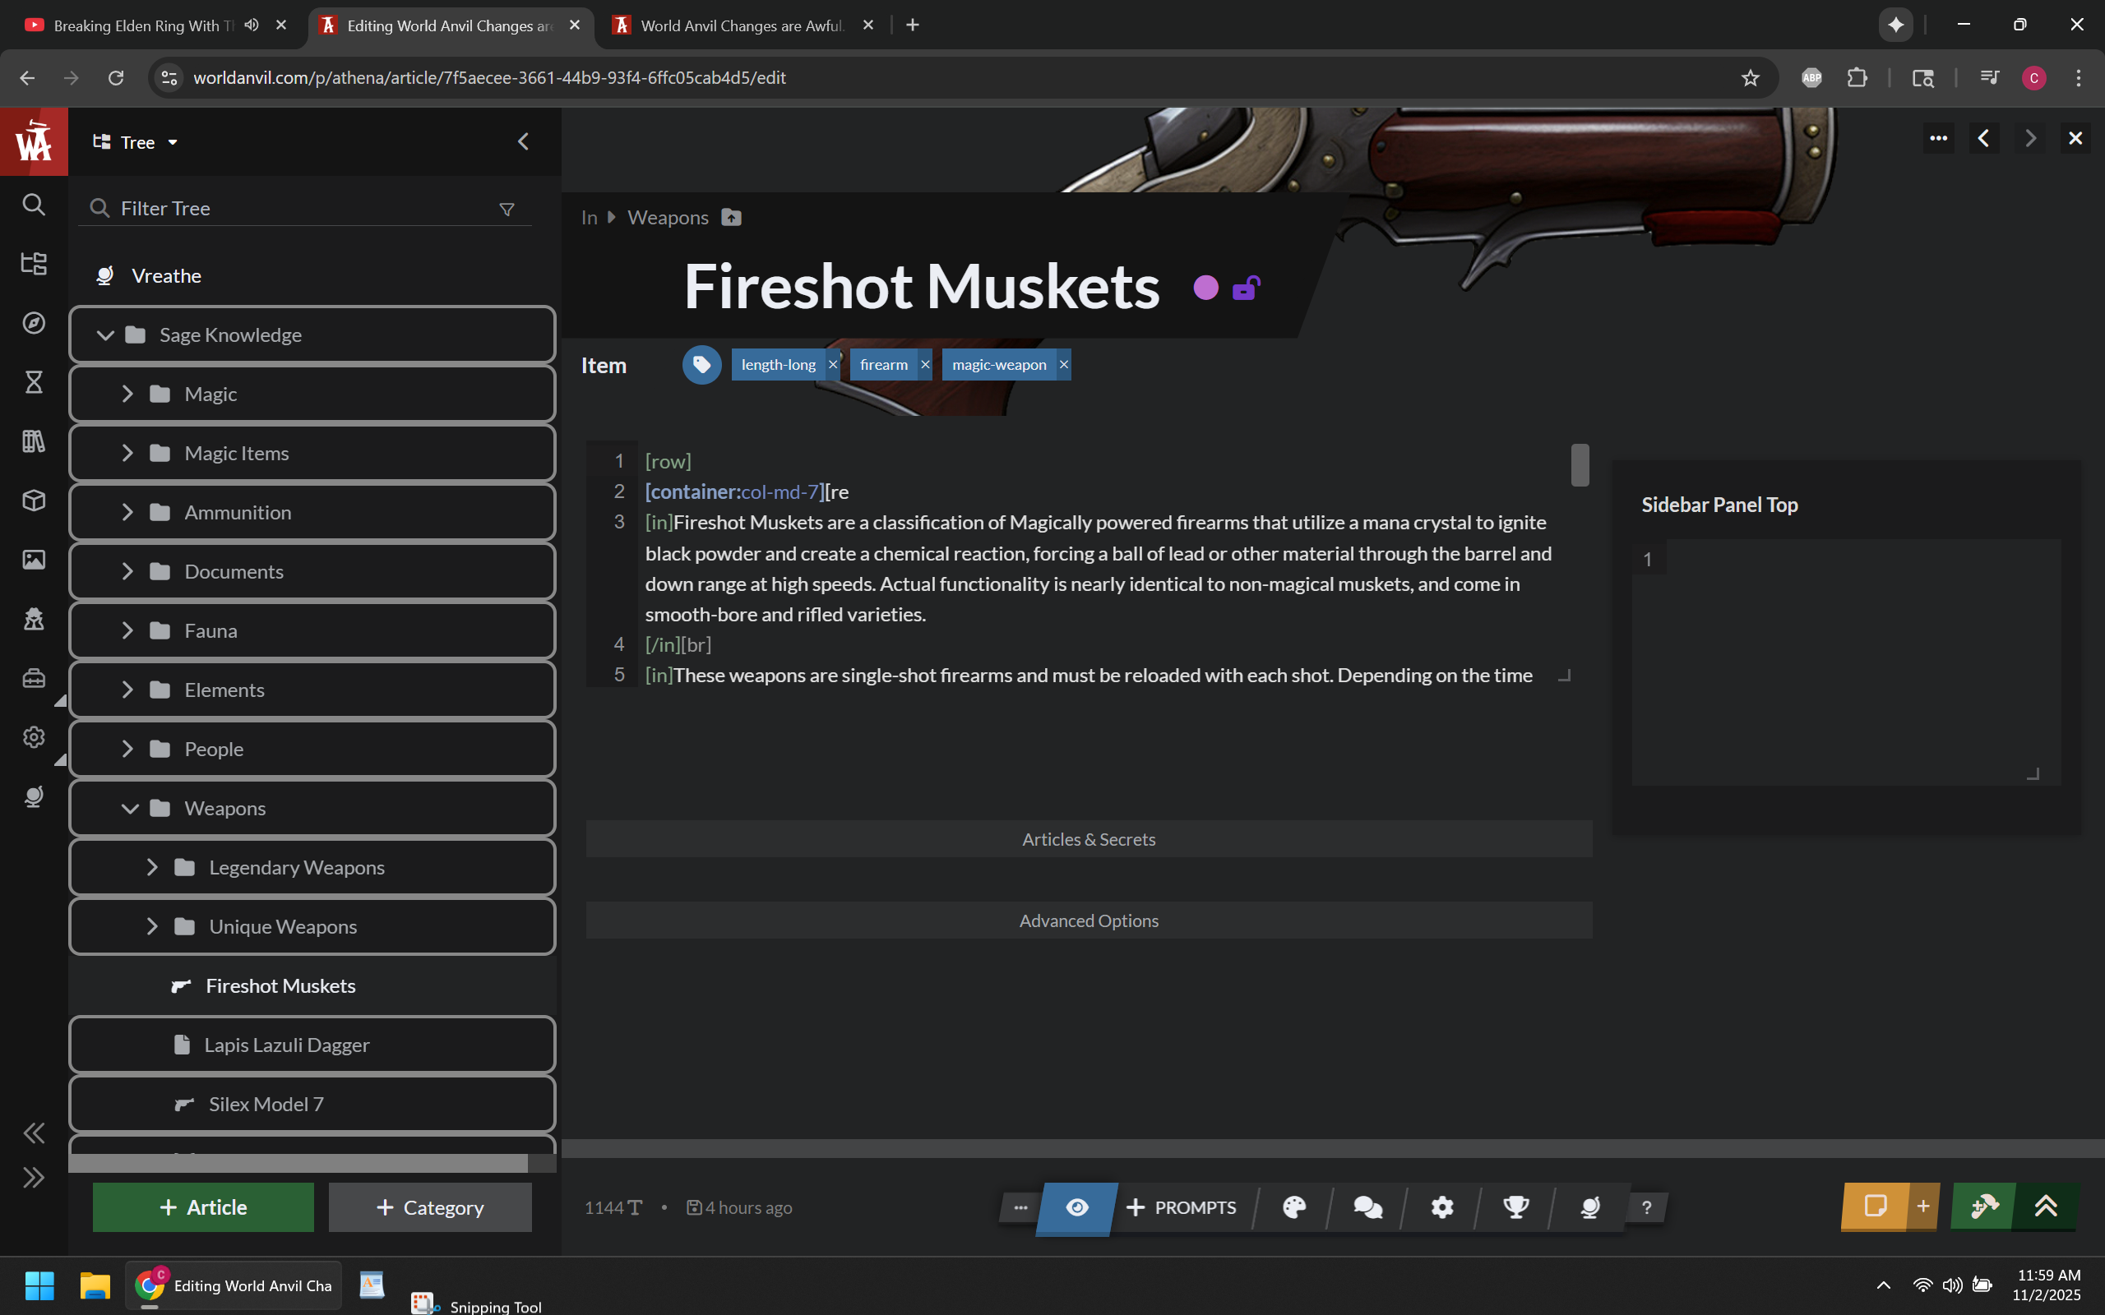Image resolution: width=2105 pixels, height=1315 pixels.
Task: Open article settings gear in bottom toolbar
Action: (1442, 1207)
